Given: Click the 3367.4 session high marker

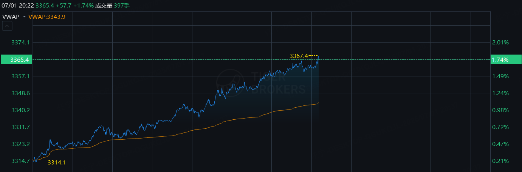Looking at the screenshot, I should click(299, 56).
